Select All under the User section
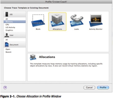 tap(15, 40)
